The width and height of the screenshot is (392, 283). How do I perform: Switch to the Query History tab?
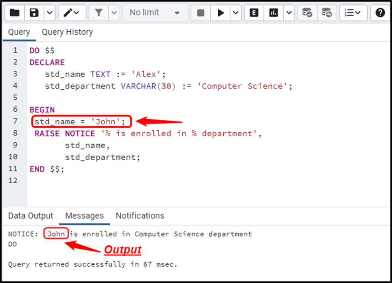67,32
